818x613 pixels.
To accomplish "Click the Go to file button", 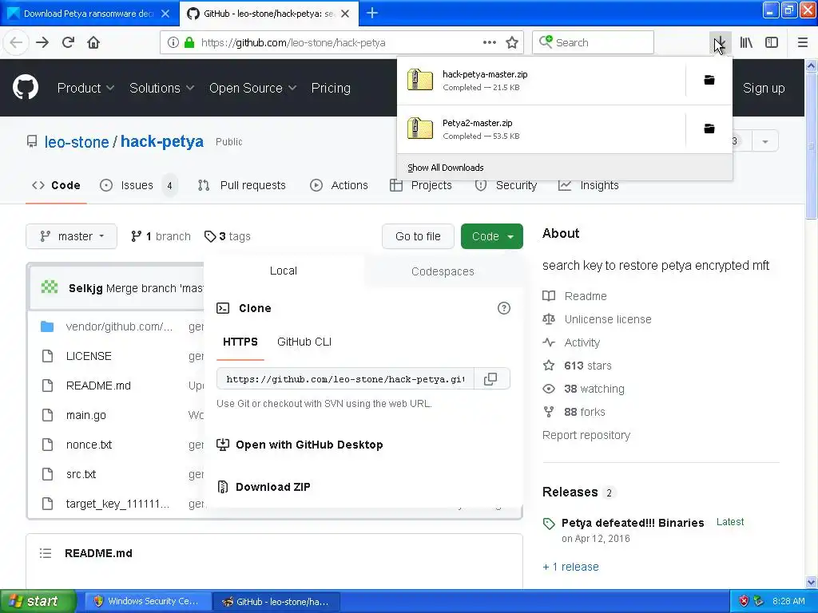I will coord(418,236).
